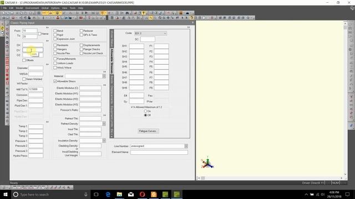Tick the Expansion Joint checkbox

click(55, 39)
